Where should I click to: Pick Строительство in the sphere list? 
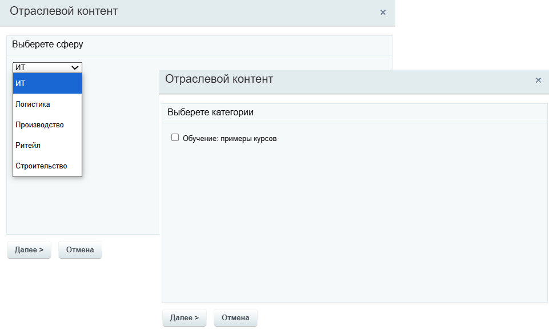(47, 166)
